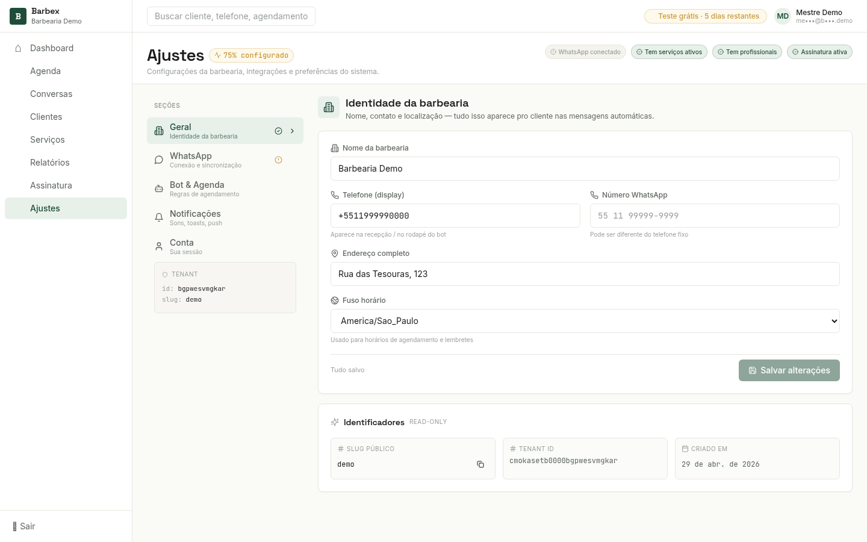
Task: Click the slug value demo in tenant box
Action: [x=194, y=299]
